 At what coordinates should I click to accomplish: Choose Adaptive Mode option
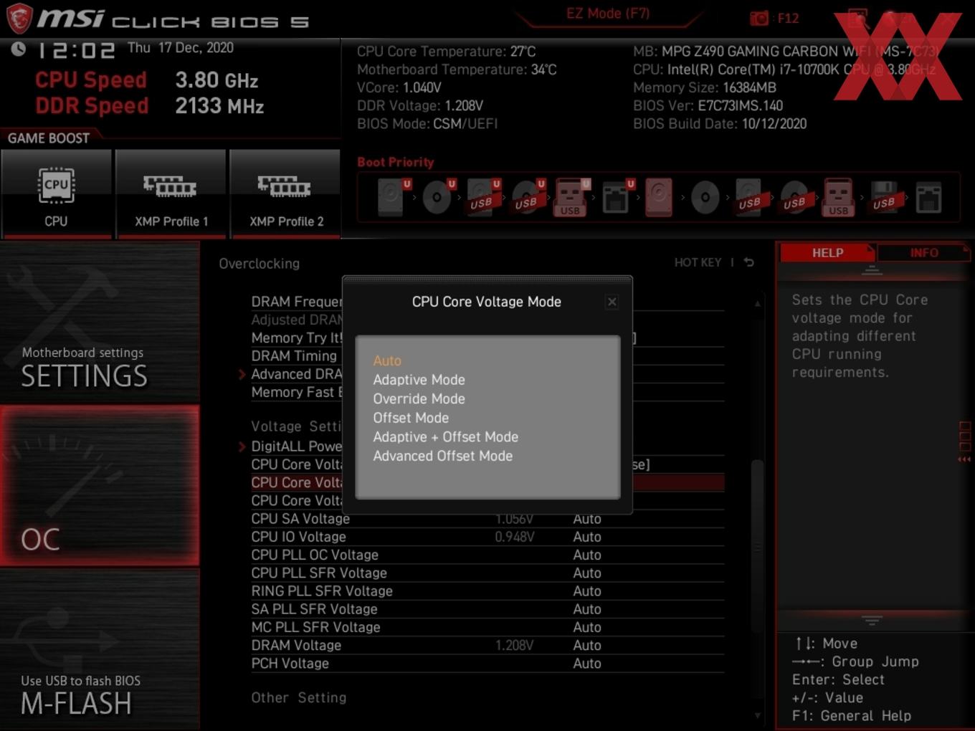(419, 380)
